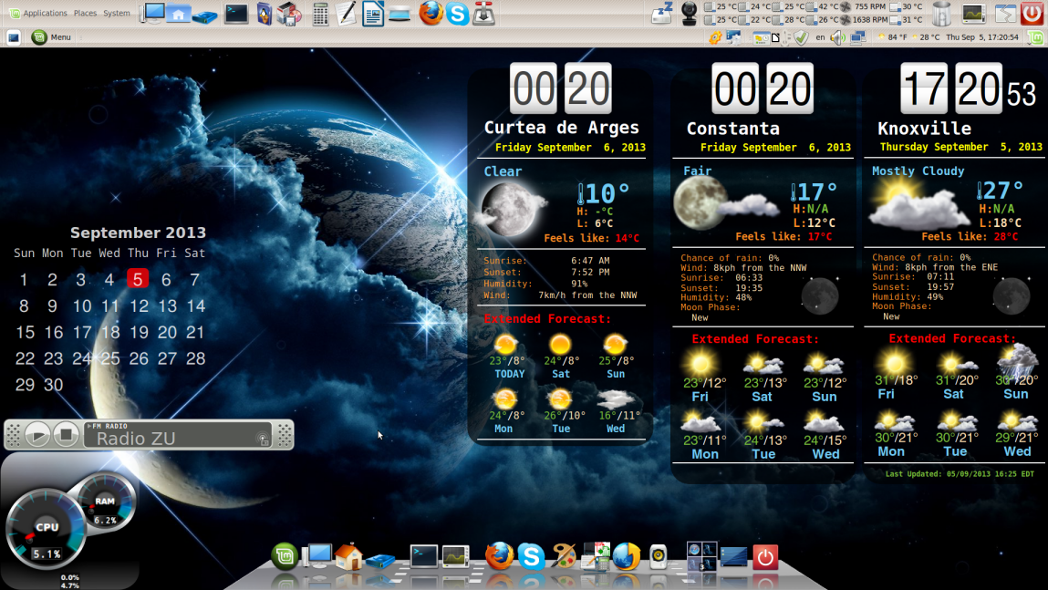Open the home folder icon in the dock
The width and height of the screenshot is (1048, 590).
pyautogui.click(x=349, y=557)
